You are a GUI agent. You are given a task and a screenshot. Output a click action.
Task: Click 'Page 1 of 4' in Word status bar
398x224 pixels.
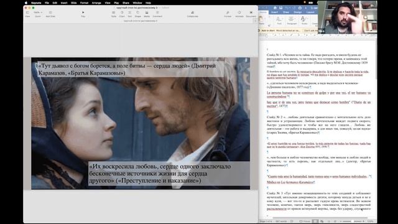(266, 222)
